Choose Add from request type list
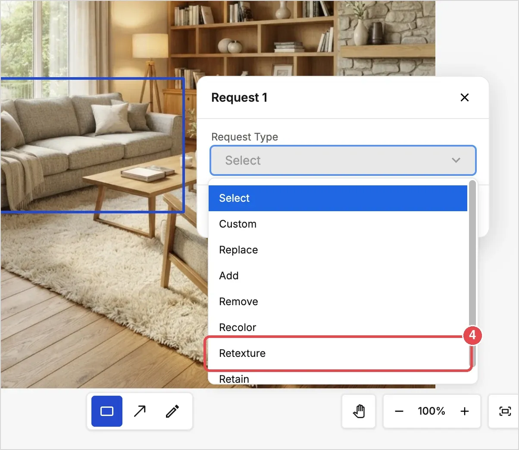This screenshot has width=519, height=450. point(338,276)
